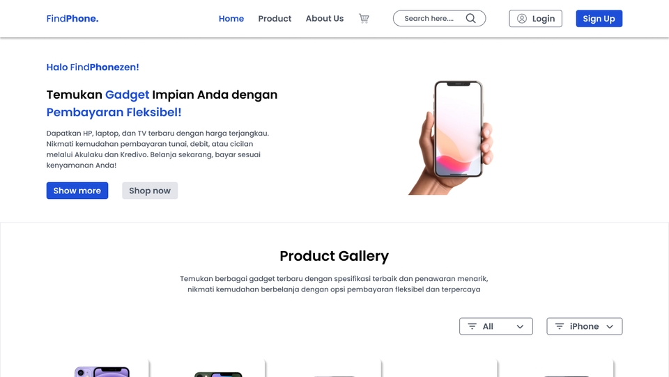The height and width of the screenshot is (377, 669).
Task: Open the shopping cart icon
Action: click(364, 18)
